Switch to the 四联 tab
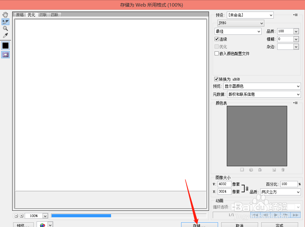Screen dimensions: 305x227 point(55,15)
